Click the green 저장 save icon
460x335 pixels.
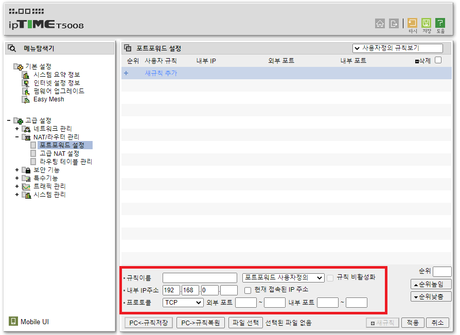[x=426, y=23]
